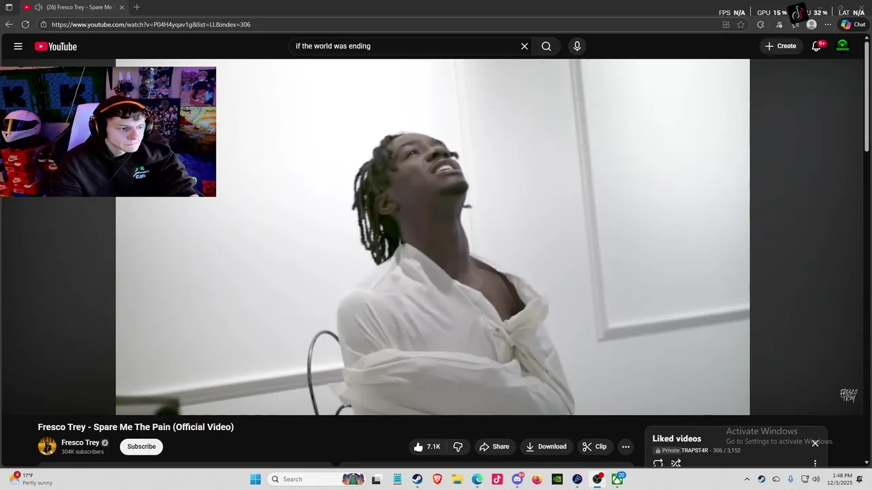The image size is (872, 490).
Task: Open Task View on the taskbar
Action: 376,479
